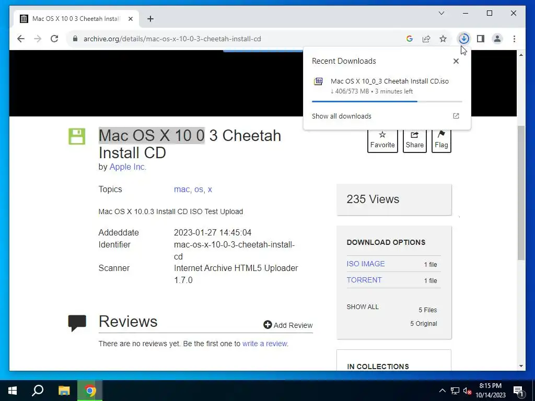Open Chrome side panel

point(481,39)
